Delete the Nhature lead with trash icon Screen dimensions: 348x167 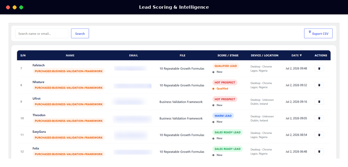319,85
